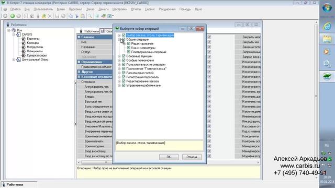The height and width of the screenshot is (188, 335).
Task: Select the Метрдотели group icon in tree
Action: pos(24,47)
